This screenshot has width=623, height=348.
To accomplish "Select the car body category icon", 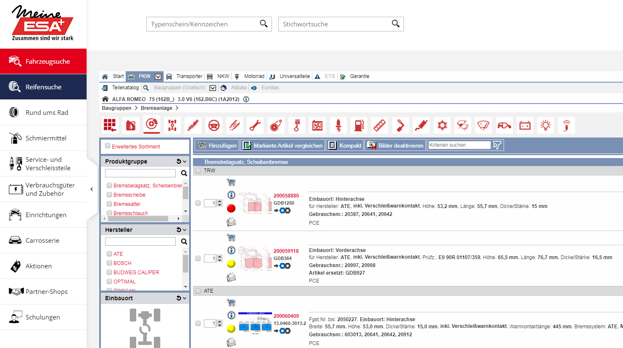I will pos(504,125).
